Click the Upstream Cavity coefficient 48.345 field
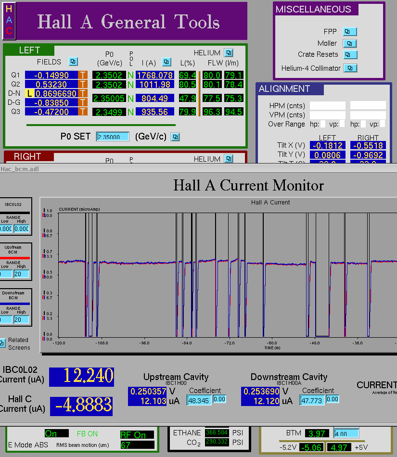The width and height of the screenshot is (397, 457). [x=199, y=400]
